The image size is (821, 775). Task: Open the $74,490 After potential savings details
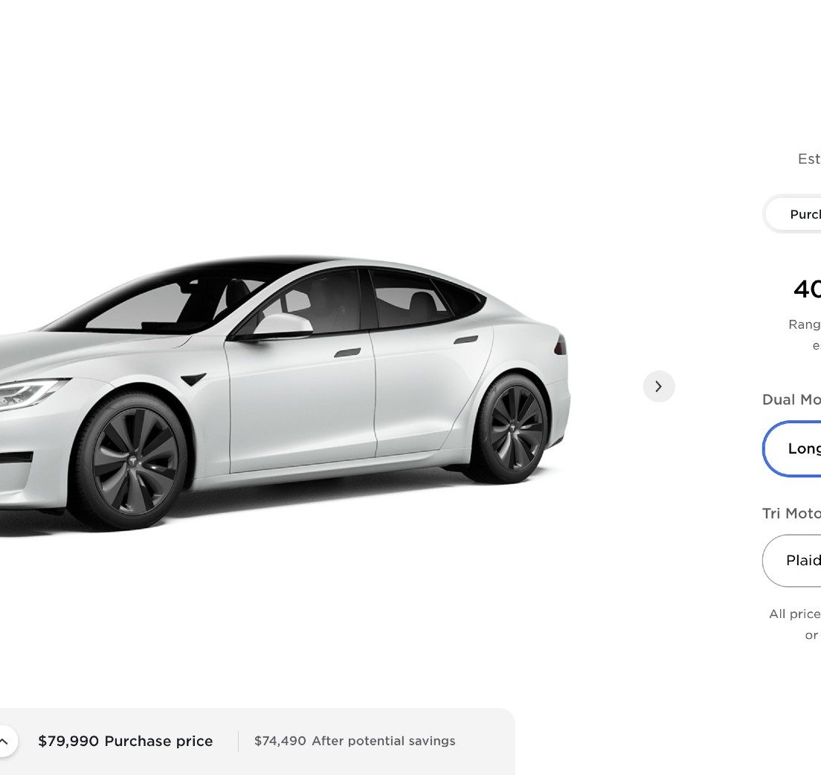[x=355, y=741]
